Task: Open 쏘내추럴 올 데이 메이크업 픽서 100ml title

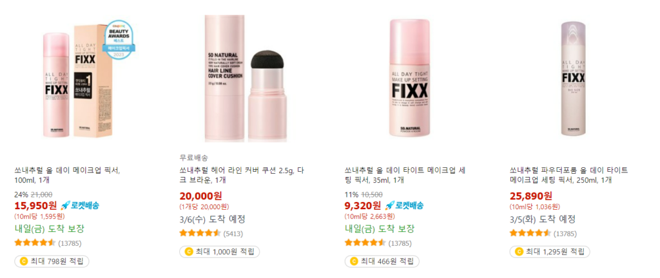Action: click(67, 176)
